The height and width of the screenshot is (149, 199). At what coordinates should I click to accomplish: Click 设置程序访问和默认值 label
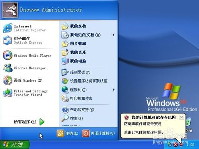89,81
